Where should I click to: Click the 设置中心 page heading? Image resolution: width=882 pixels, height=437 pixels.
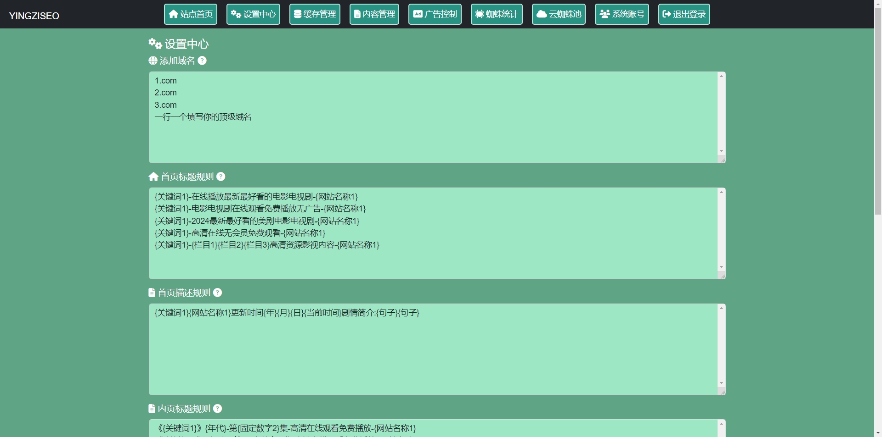point(187,44)
